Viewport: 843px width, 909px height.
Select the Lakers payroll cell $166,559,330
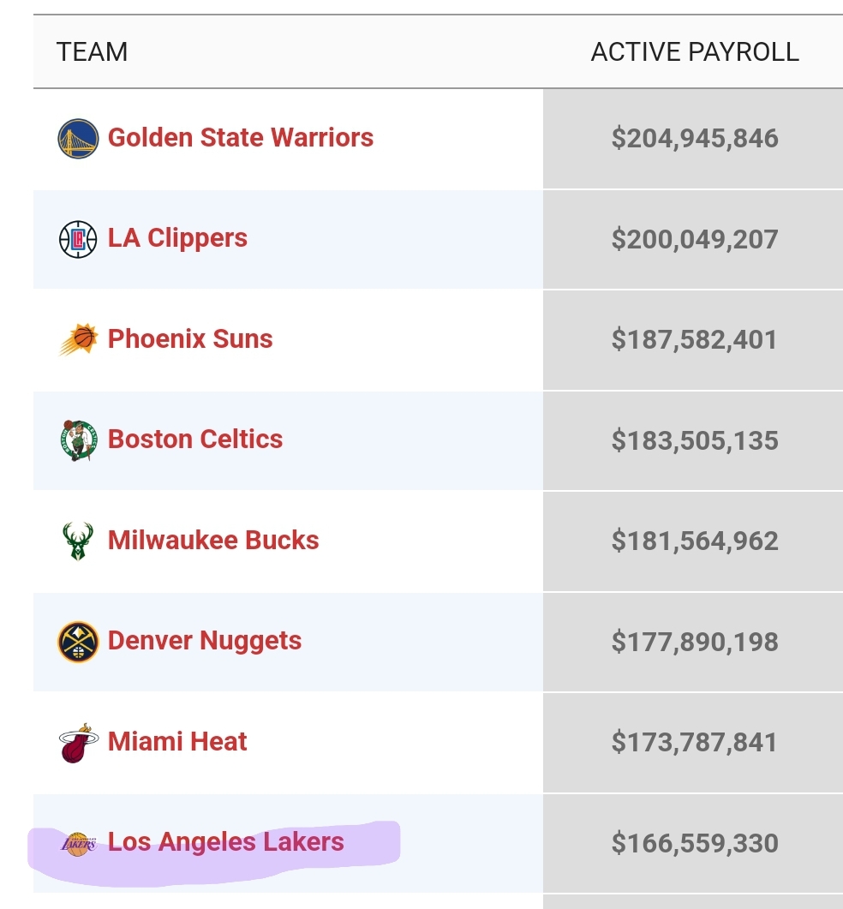[x=695, y=844]
